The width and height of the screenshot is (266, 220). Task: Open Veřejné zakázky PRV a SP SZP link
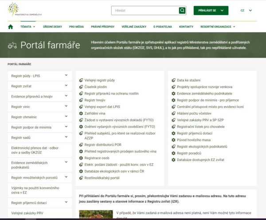pyautogui.click(x=200, y=120)
